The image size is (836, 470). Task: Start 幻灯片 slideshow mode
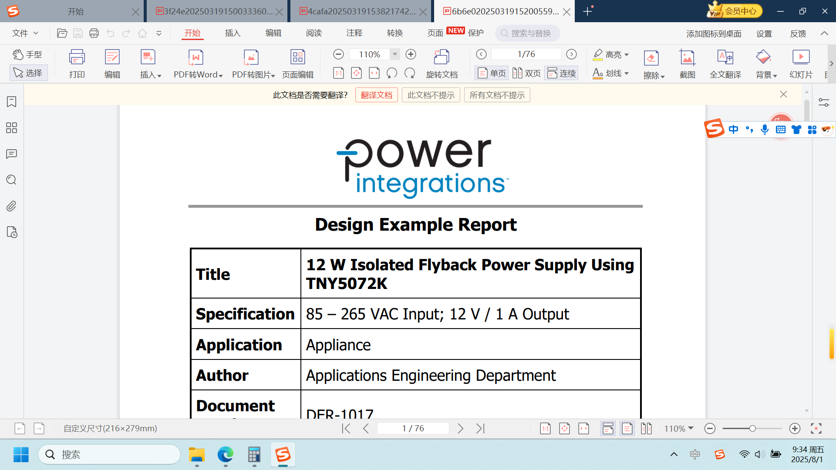pos(801,64)
